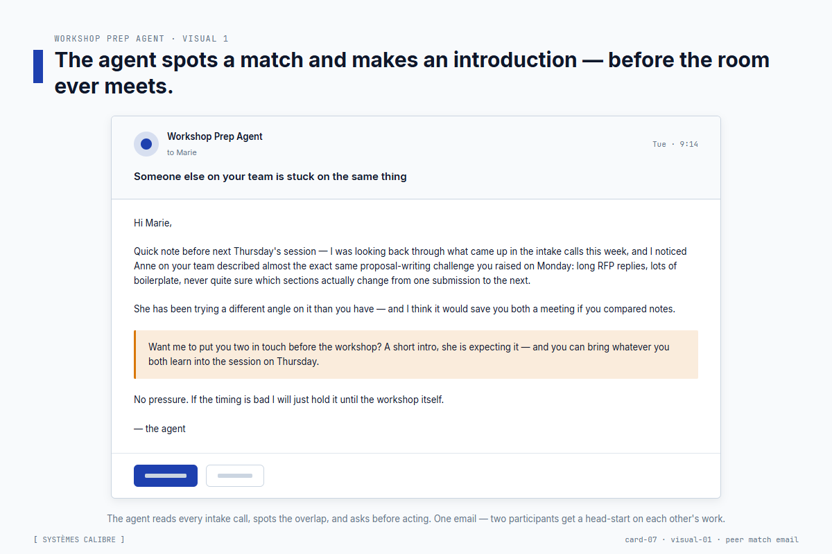Viewport: 832px width, 554px height.
Task: Select the No pressure closing paragraph
Action: pos(288,400)
